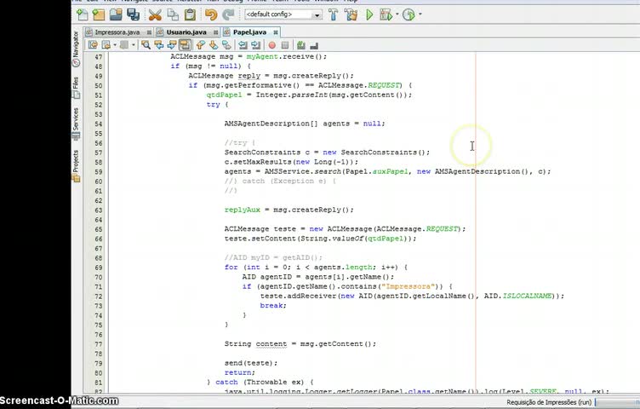Shift the line right
This screenshot has width=640, height=409.
coord(255,45)
